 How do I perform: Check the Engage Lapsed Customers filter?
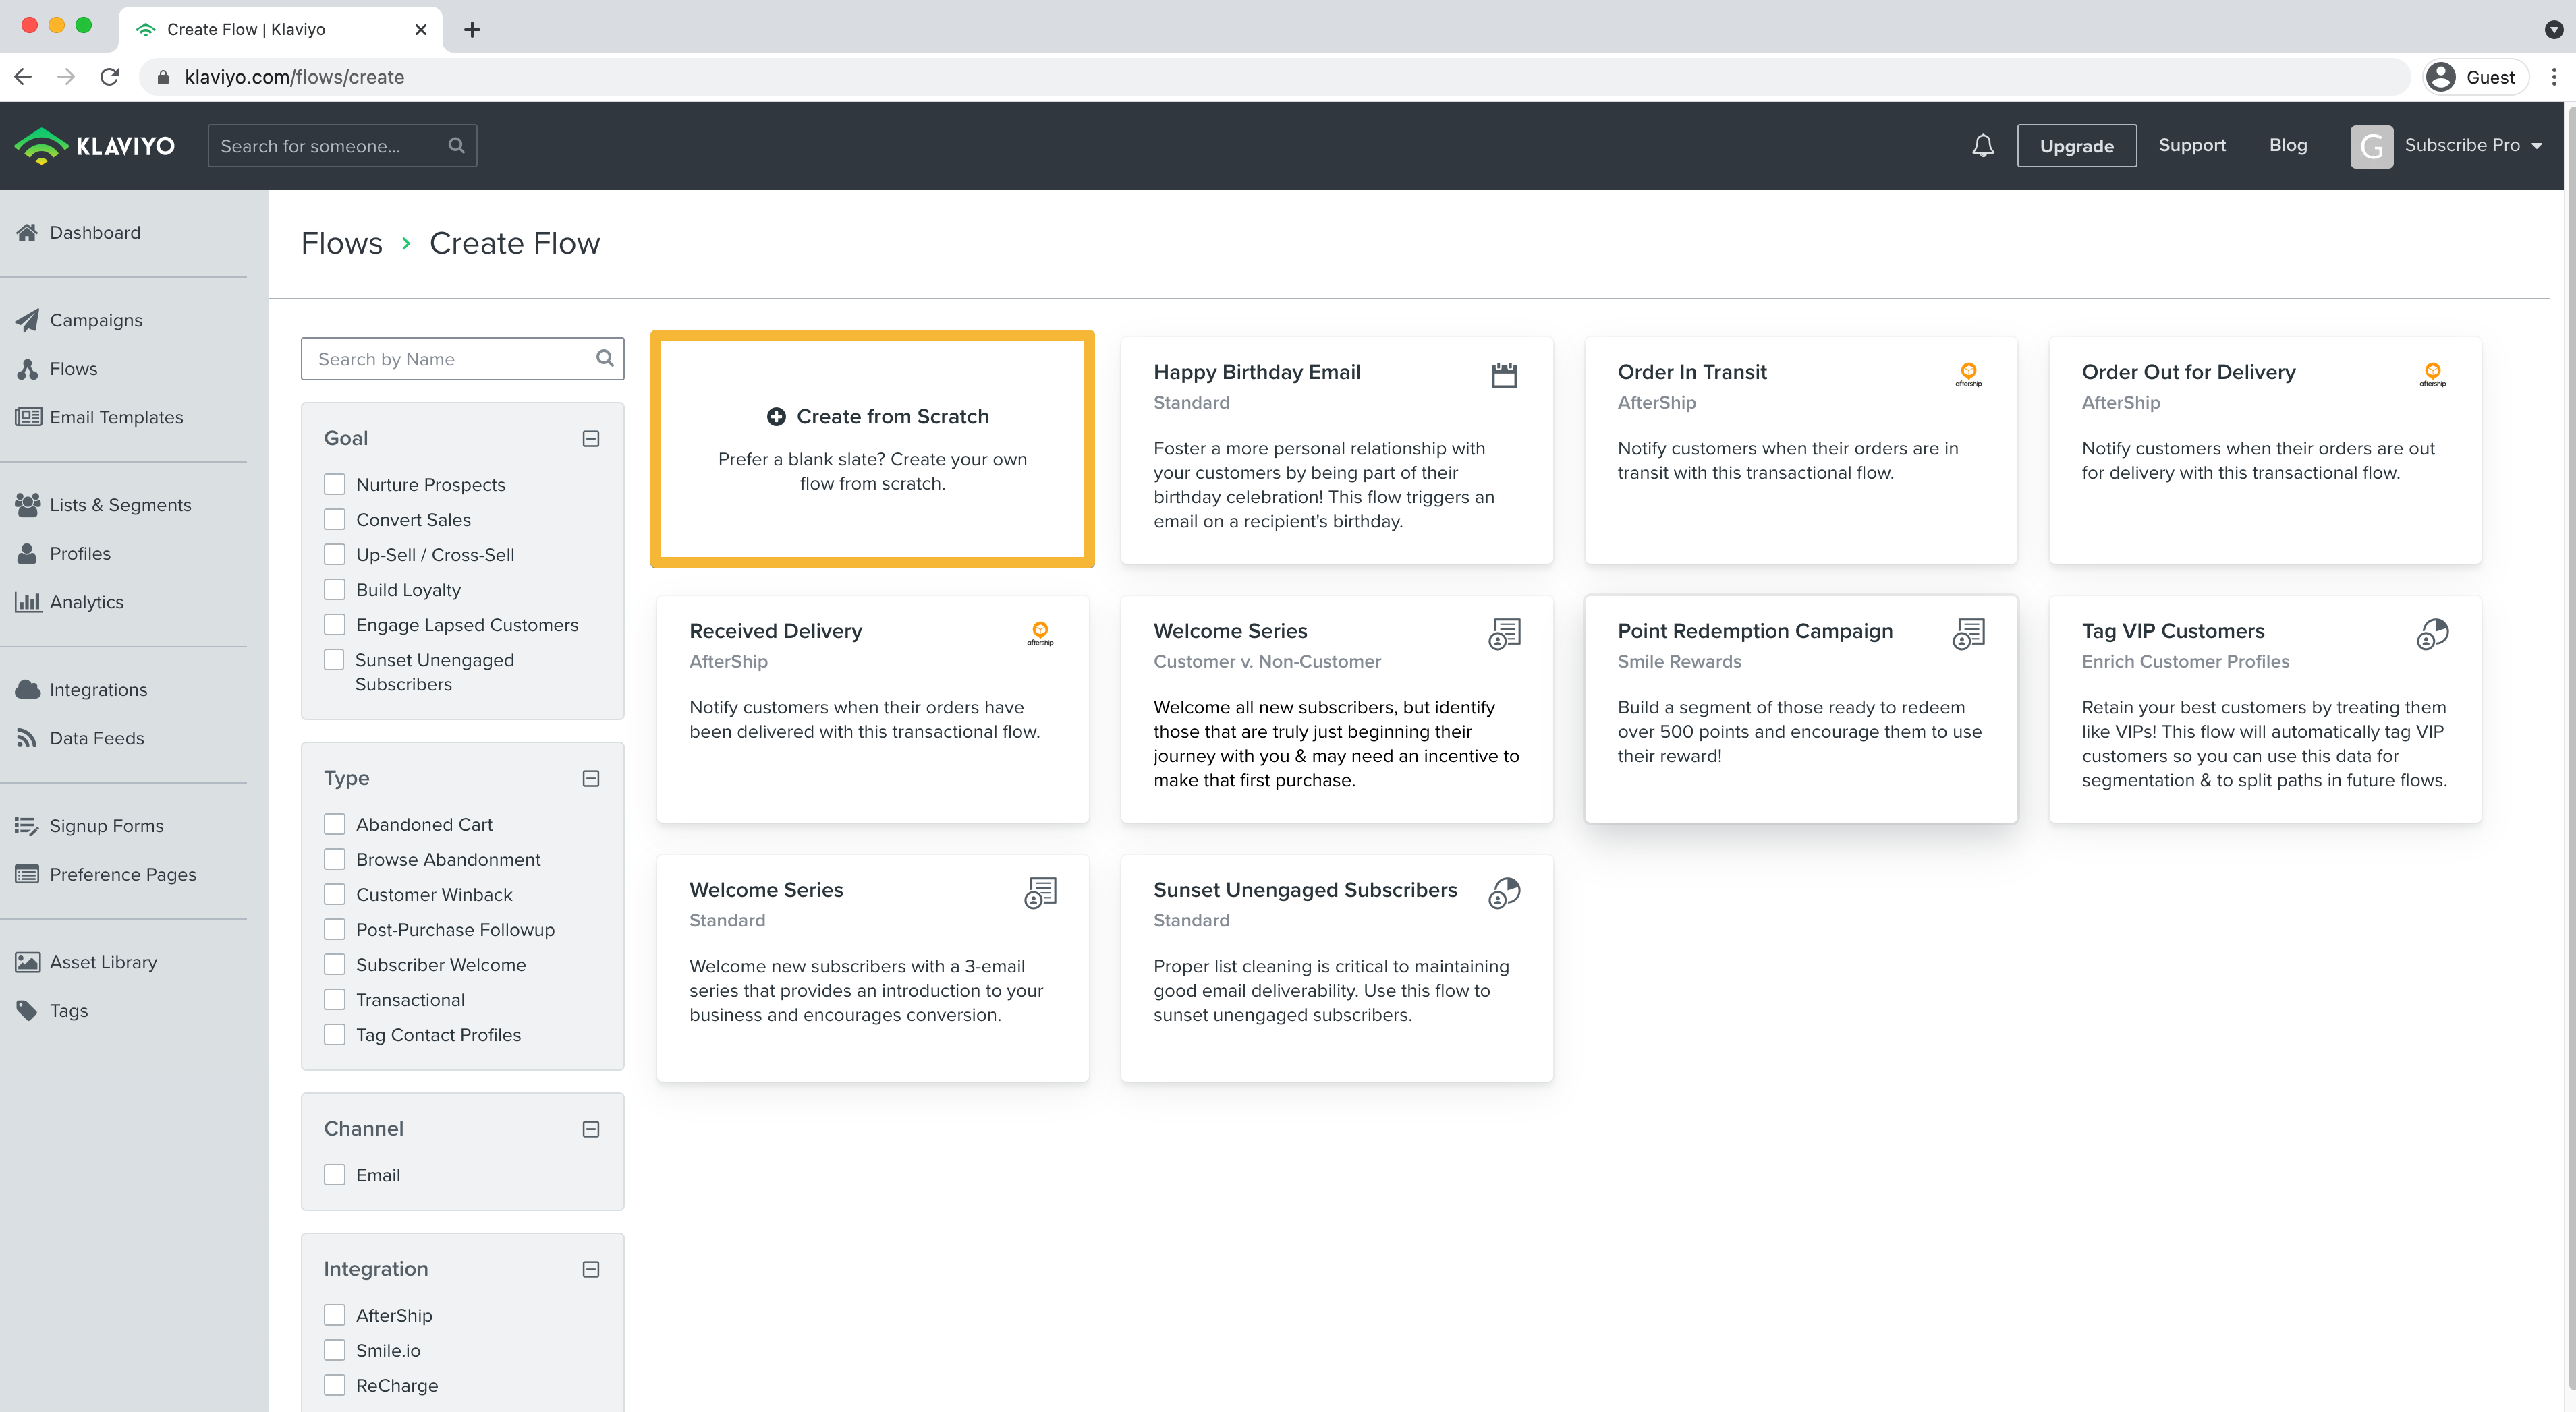pyautogui.click(x=335, y=624)
